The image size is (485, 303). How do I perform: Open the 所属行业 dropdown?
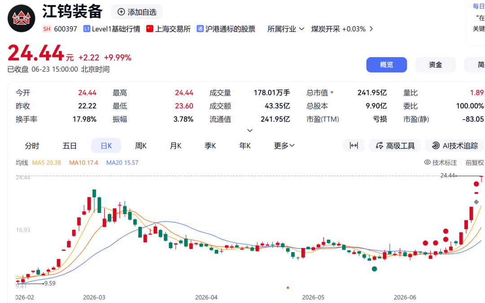[x=286, y=29]
